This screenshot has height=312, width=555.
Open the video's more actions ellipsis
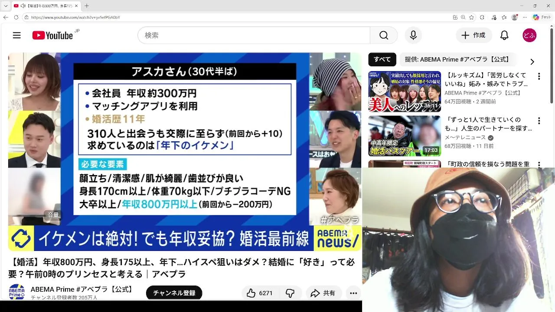pyautogui.click(x=354, y=293)
